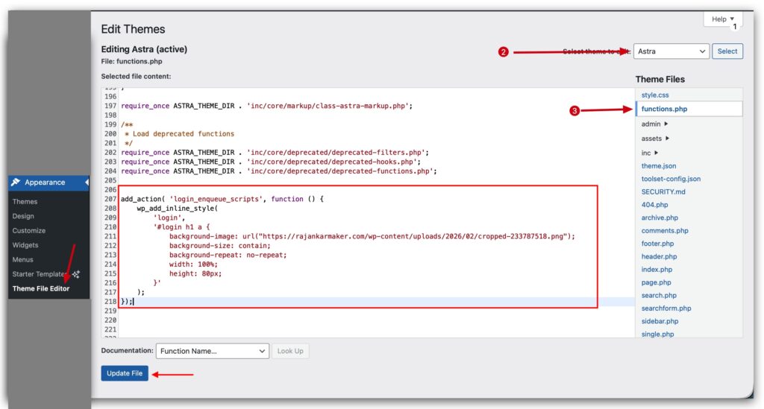Open the theme selector dropdown showing Astra
The height and width of the screenshot is (409, 764).
[671, 51]
